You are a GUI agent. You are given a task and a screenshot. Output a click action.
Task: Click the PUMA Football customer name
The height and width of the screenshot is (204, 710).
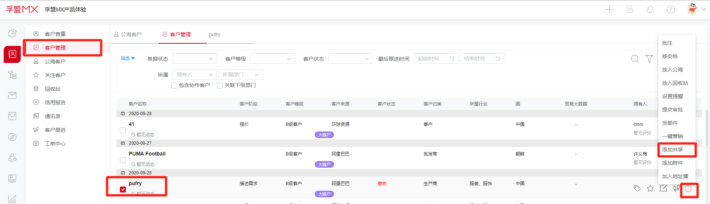[x=147, y=154]
